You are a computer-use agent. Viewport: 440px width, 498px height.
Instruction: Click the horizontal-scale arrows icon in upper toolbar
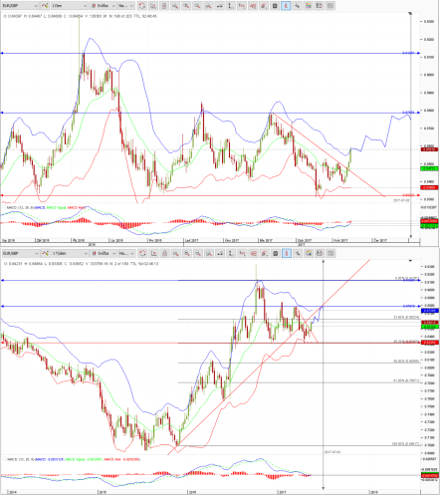pyautogui.click(x=220, y=6)
